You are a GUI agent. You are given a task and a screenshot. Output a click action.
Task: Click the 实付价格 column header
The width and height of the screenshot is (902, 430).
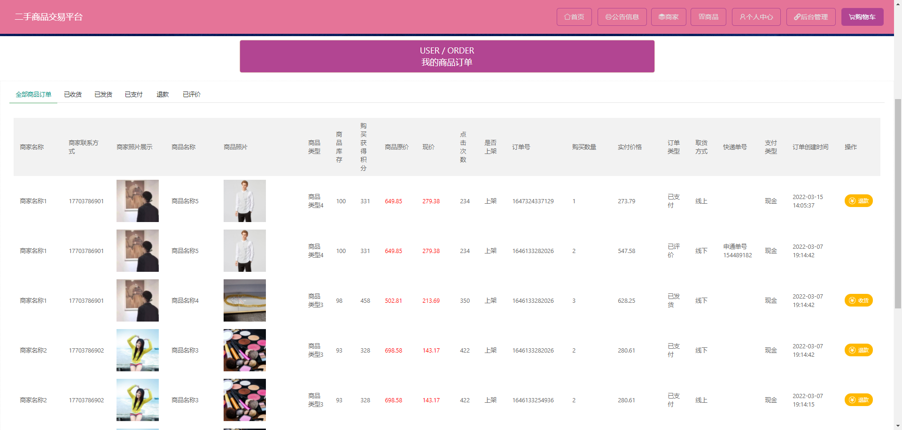[630, 147]
